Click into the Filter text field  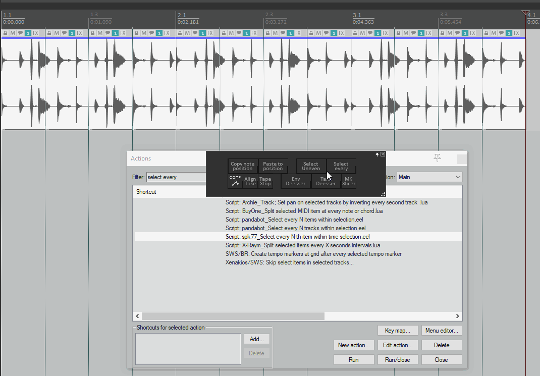[x=176, y=177]
